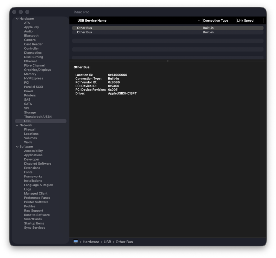The width and height of the screenshot is (276, 258).
Task: Select Printer Software in the sidebar
Action: [36, 202]
